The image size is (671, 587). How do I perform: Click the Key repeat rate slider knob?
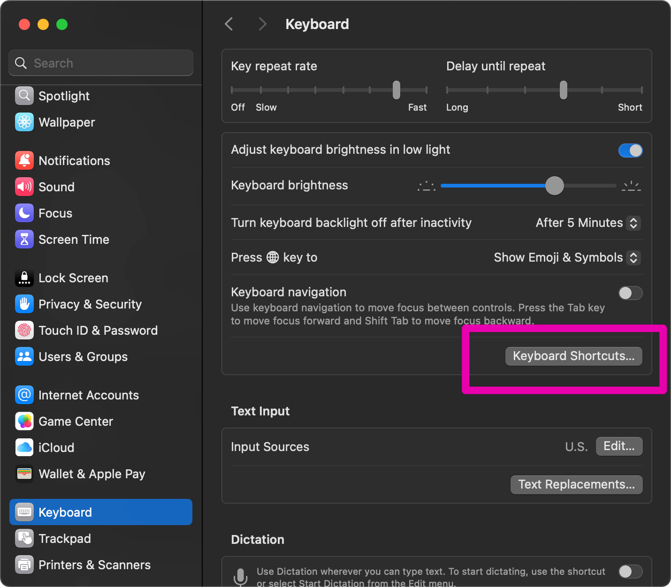click(396, 90)
